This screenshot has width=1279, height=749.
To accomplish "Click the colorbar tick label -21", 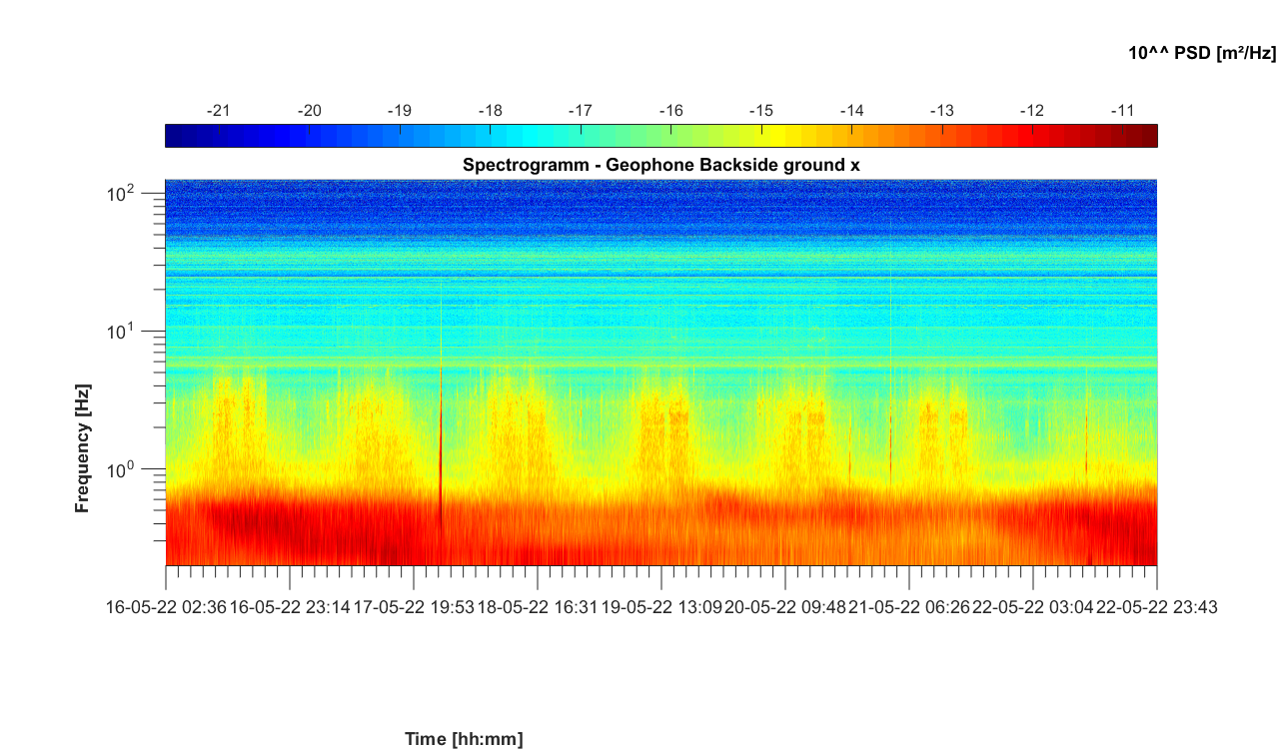I will 219,111.
